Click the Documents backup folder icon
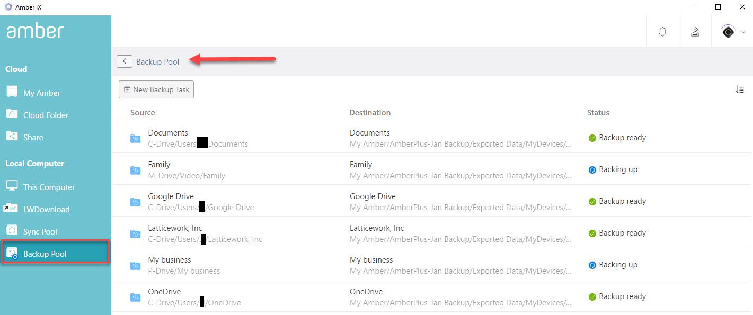Image resolution: width=753 pixels, height=315 pixels. (136, 138)
